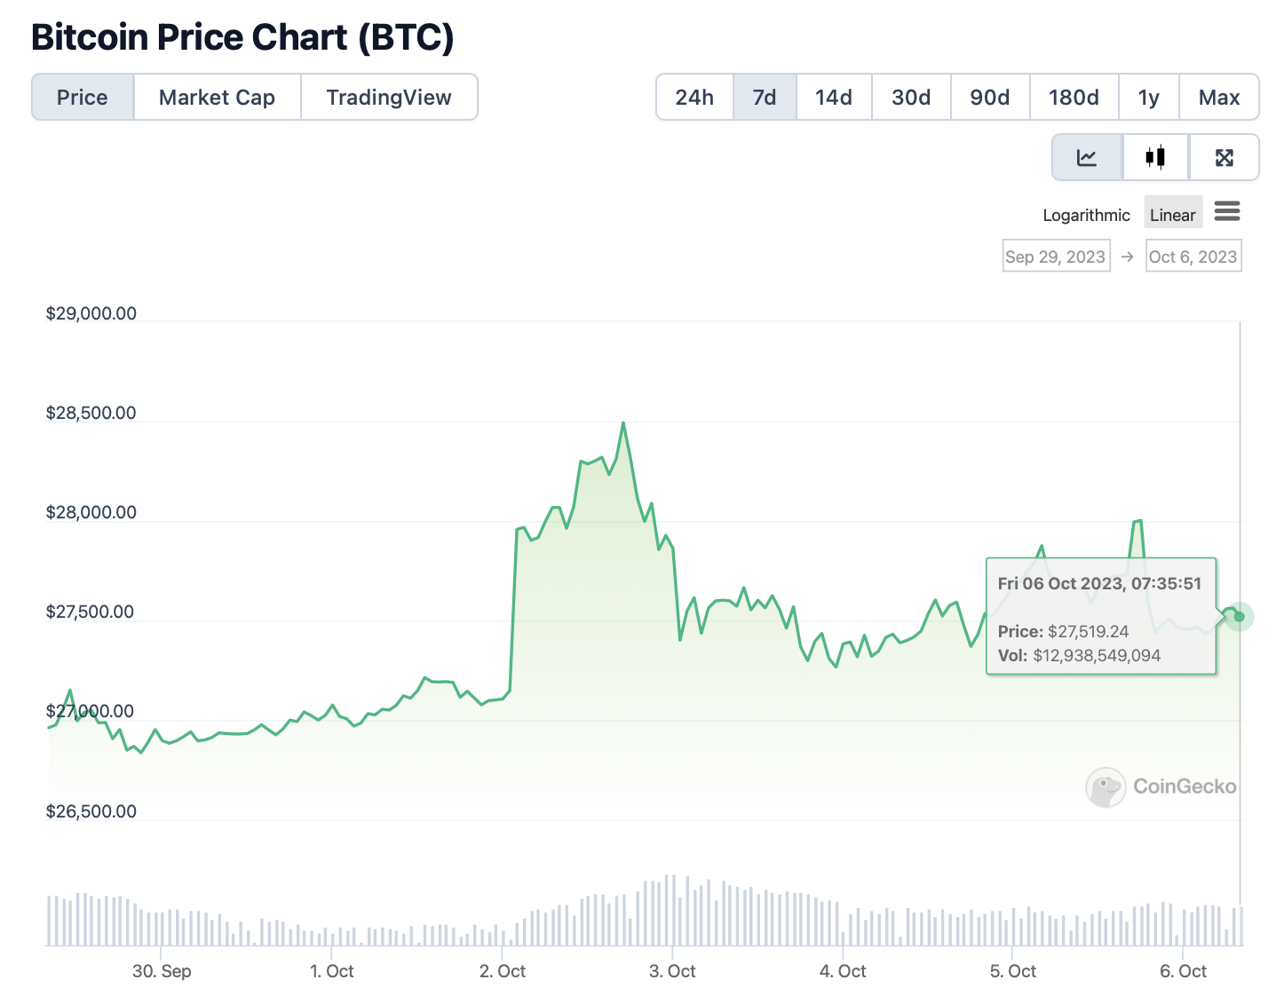
Task: Choose the 24h time range
Action: click(x=694, y=98)
